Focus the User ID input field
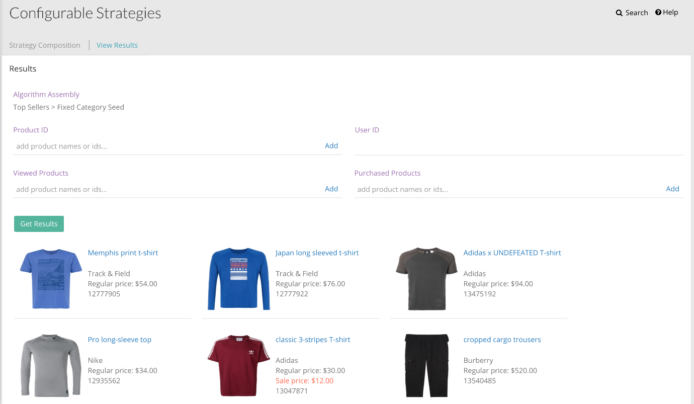The width and height of the screenshot is (694, 404). click(518, 146)
